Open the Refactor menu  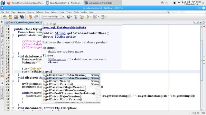coord(40,12)
